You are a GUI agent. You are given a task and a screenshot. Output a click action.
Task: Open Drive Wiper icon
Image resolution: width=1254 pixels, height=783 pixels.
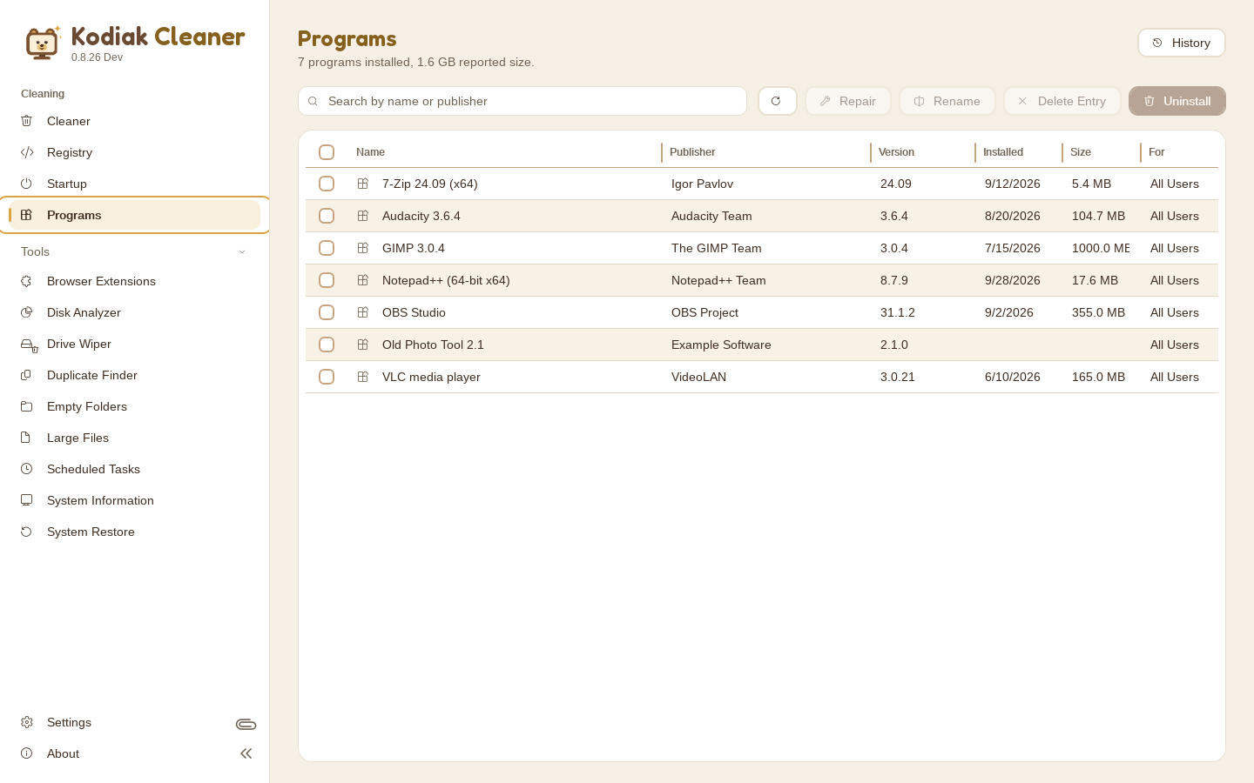[29, 345]
